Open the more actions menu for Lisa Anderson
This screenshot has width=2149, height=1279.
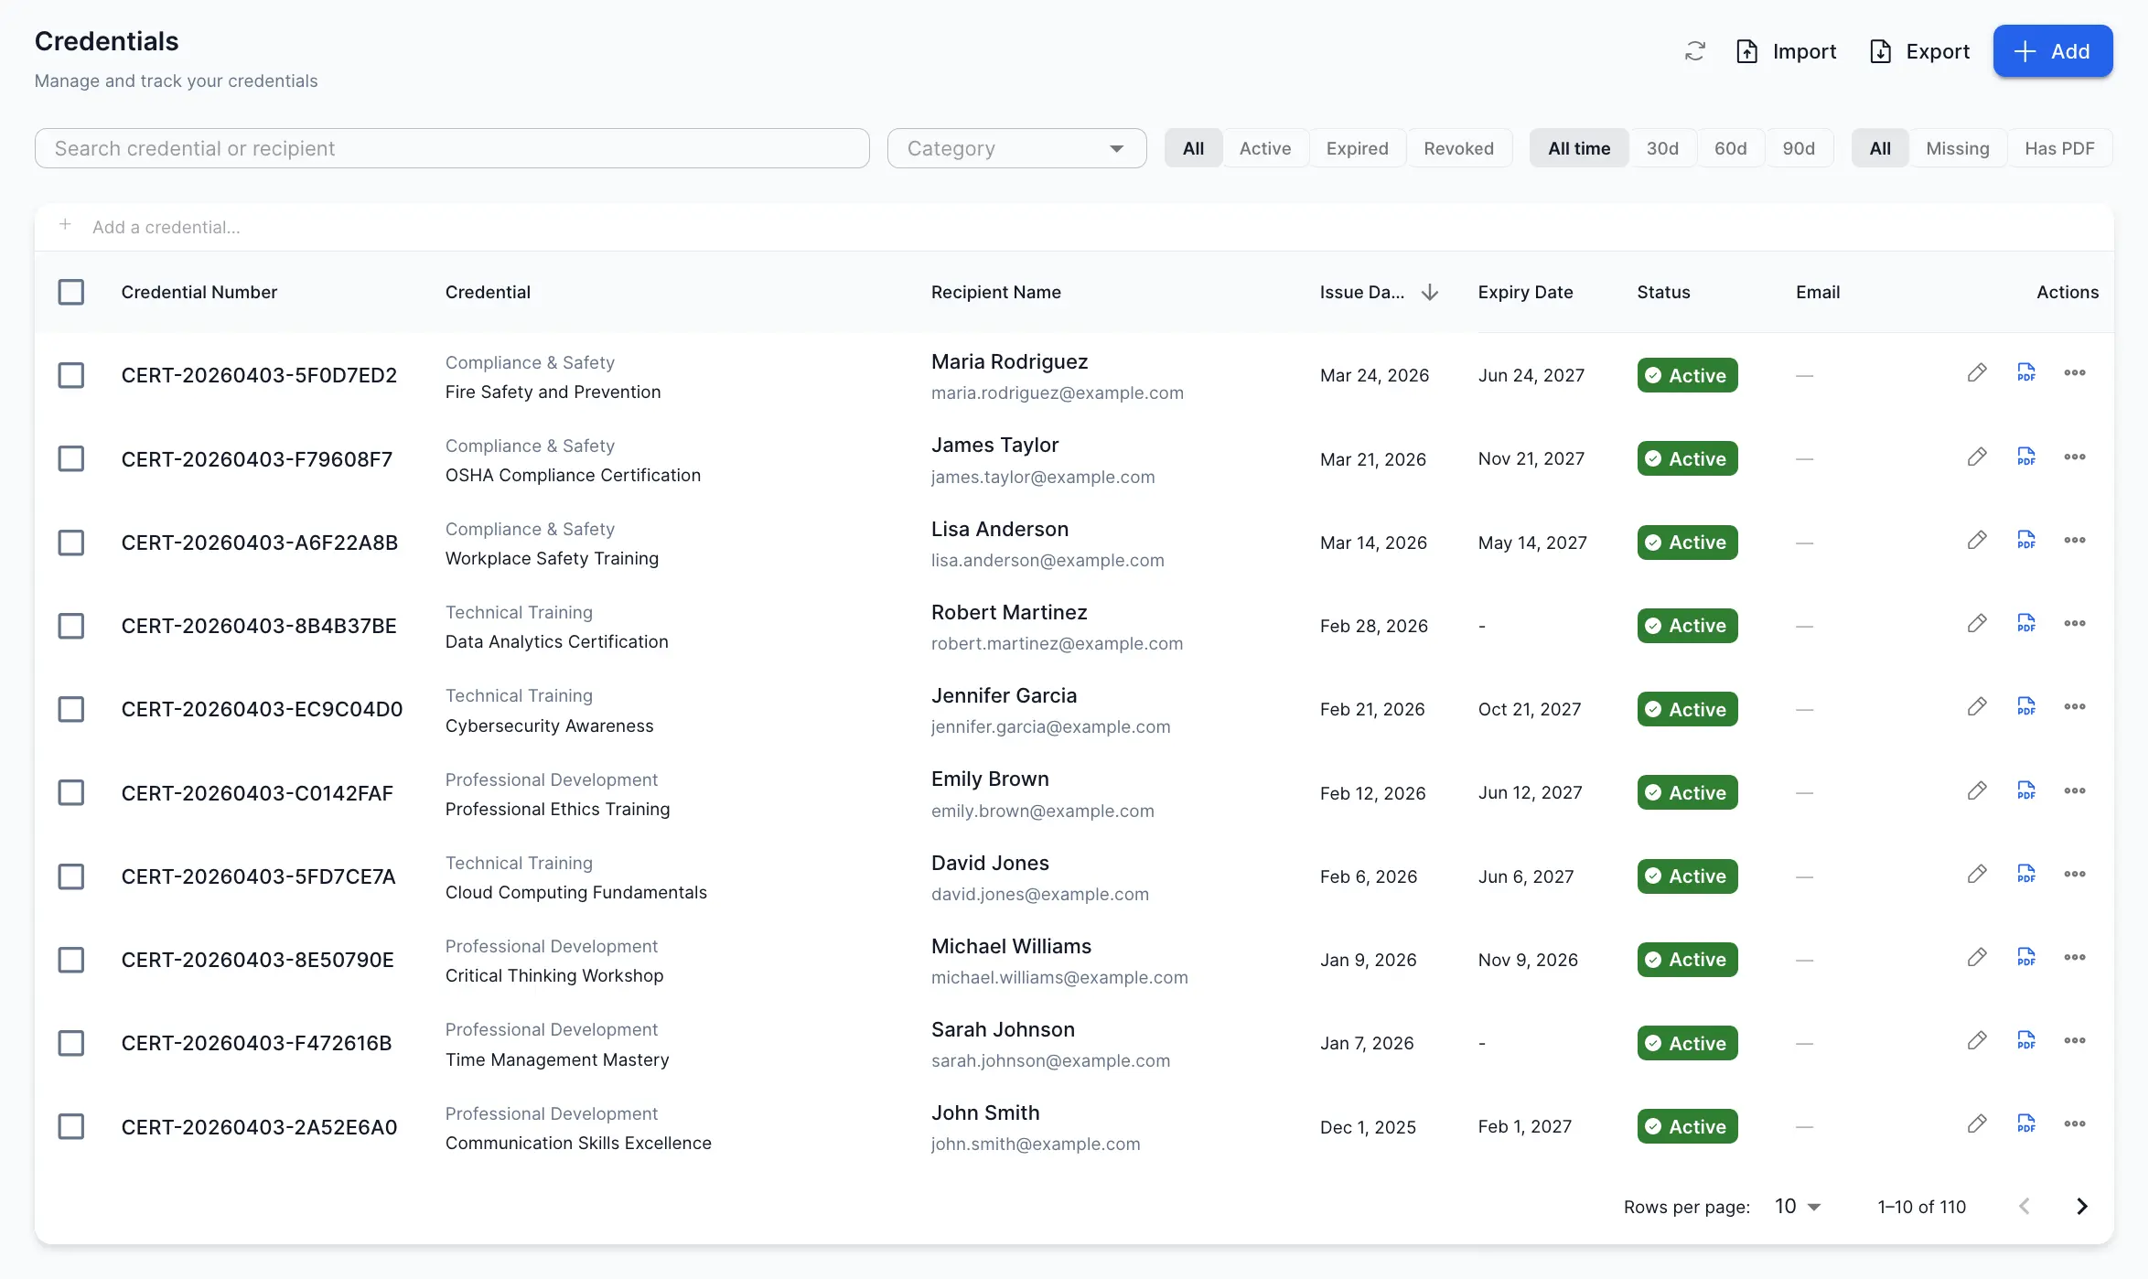point(2075,541)
